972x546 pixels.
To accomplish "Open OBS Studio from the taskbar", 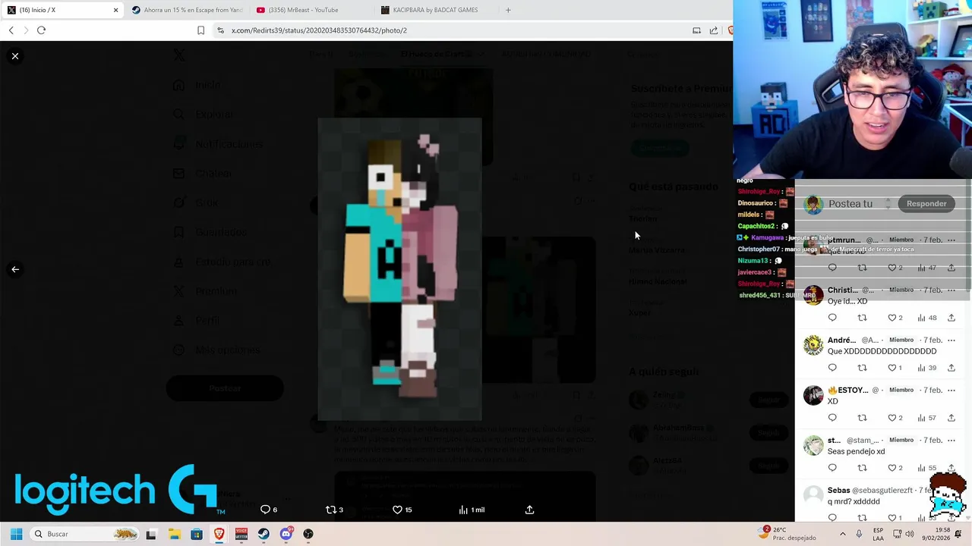I will [x=308, y=534].
